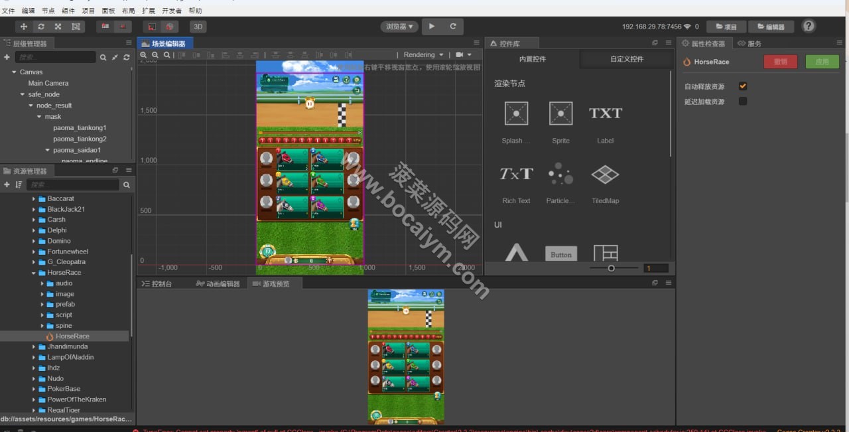The width and height of the screenshot is (849, 432).
Task: Select the paoma_tiankong1 node
Action: click(80, 127)
